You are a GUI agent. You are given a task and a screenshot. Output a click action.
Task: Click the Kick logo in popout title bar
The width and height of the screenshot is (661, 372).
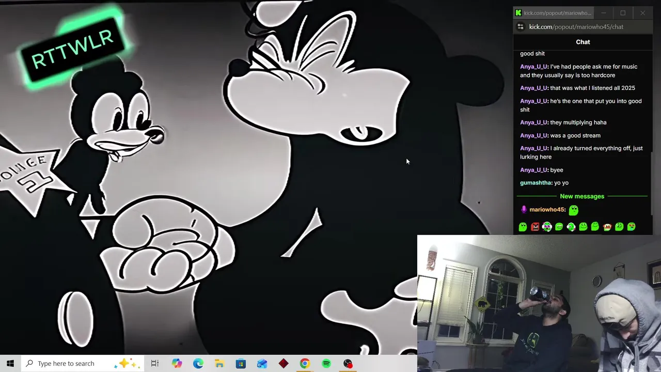[x=518, y=13]
